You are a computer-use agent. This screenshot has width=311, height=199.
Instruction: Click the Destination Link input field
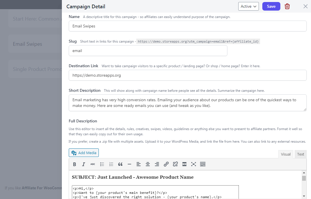click(188, 75)
